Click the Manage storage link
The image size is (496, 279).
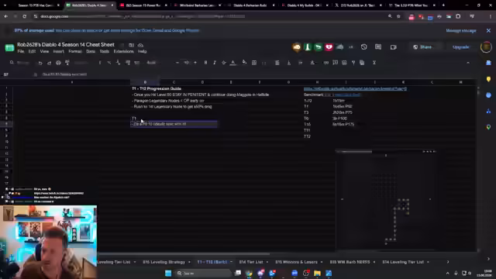tap(461, 31)
